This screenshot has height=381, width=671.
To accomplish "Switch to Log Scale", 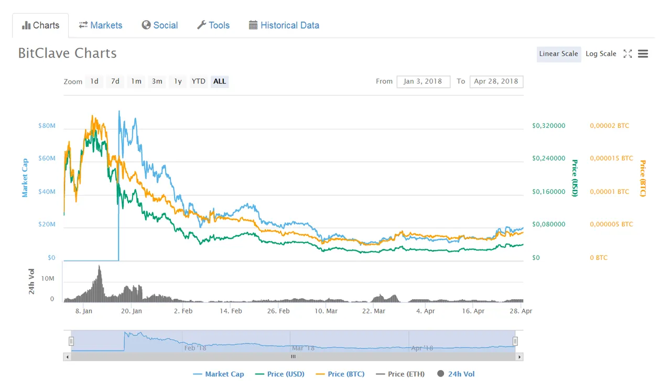I will [x=601, y=53].
